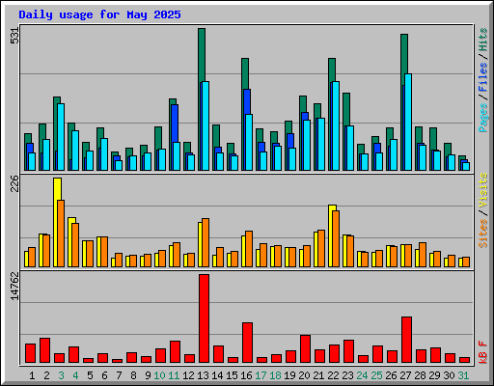Click the 'Daily usage for May 2025' title
Screen dimensions: 494x386
pyautogui.click(x=99, y=14)
